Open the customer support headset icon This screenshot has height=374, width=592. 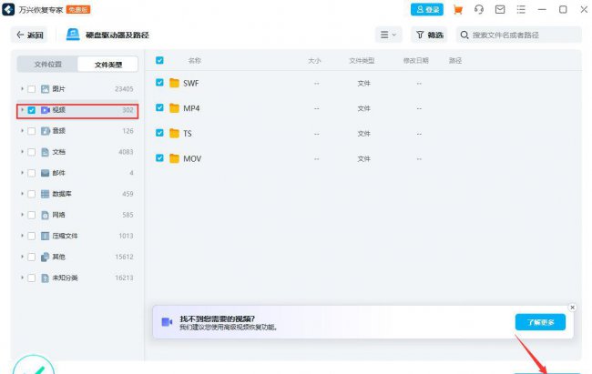(479, 9)
